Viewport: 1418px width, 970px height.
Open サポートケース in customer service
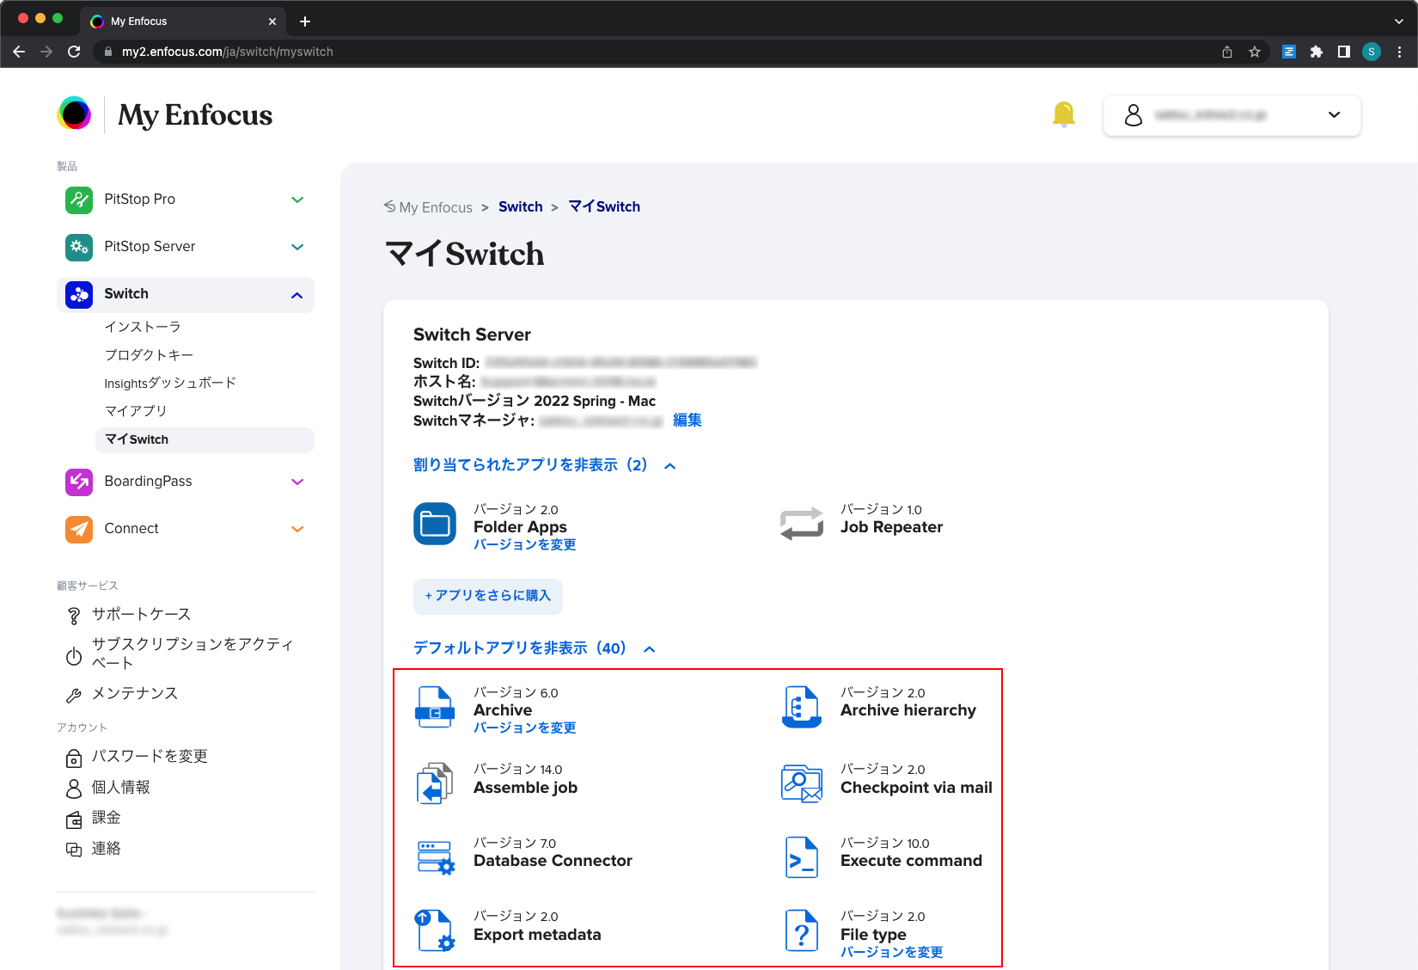[142, 615]
